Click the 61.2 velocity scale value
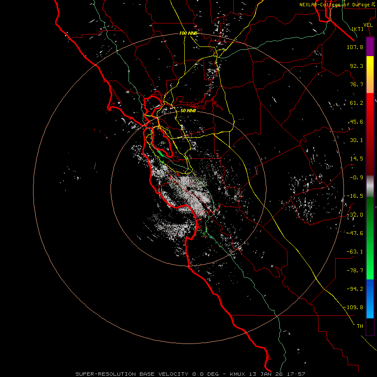The height and width of the screenshot is (377, 377). pyautogui.click(x=356, y=103)
